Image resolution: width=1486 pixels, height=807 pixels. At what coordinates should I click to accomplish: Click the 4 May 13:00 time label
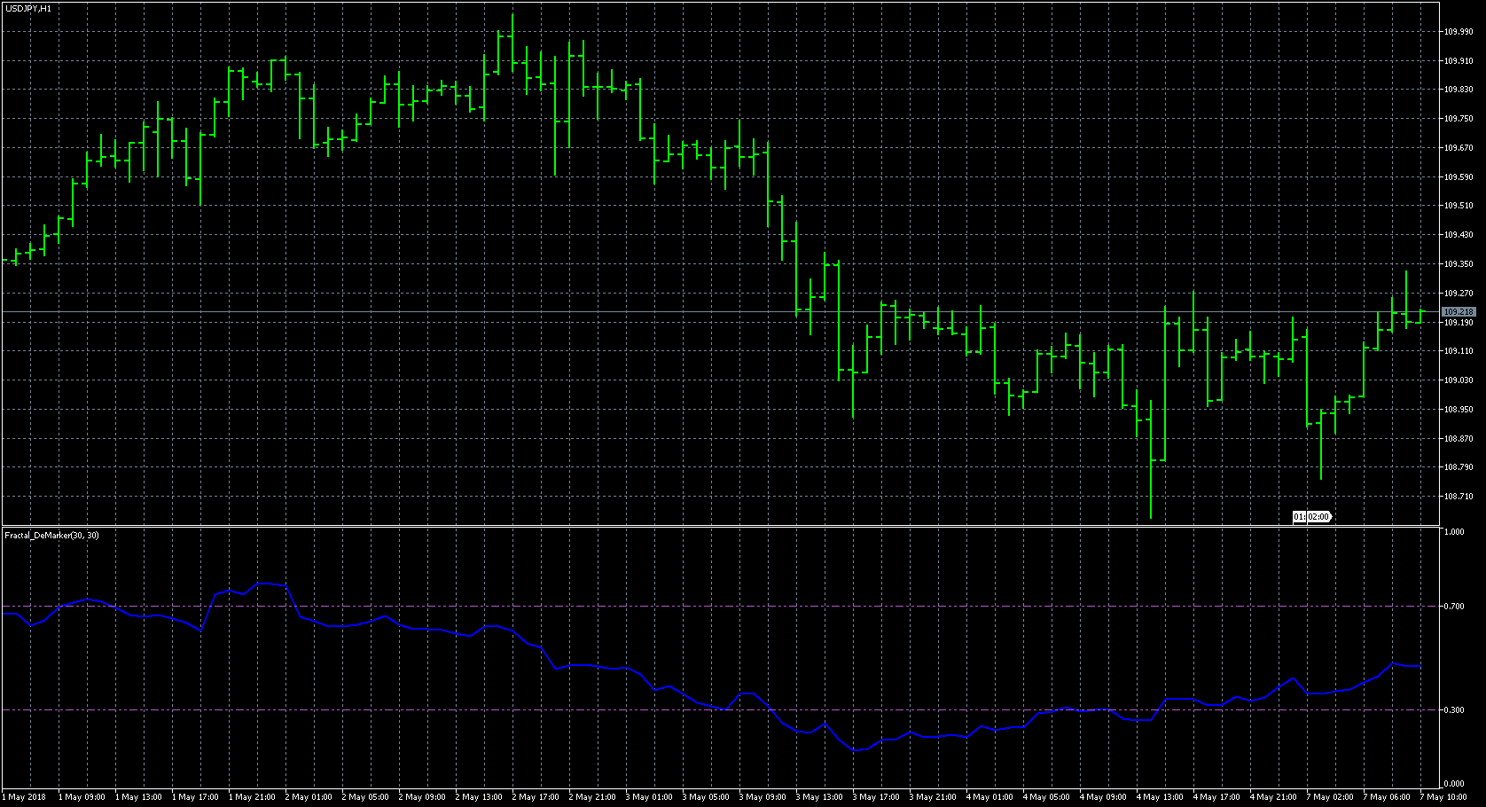click(x=1160, y=796)
